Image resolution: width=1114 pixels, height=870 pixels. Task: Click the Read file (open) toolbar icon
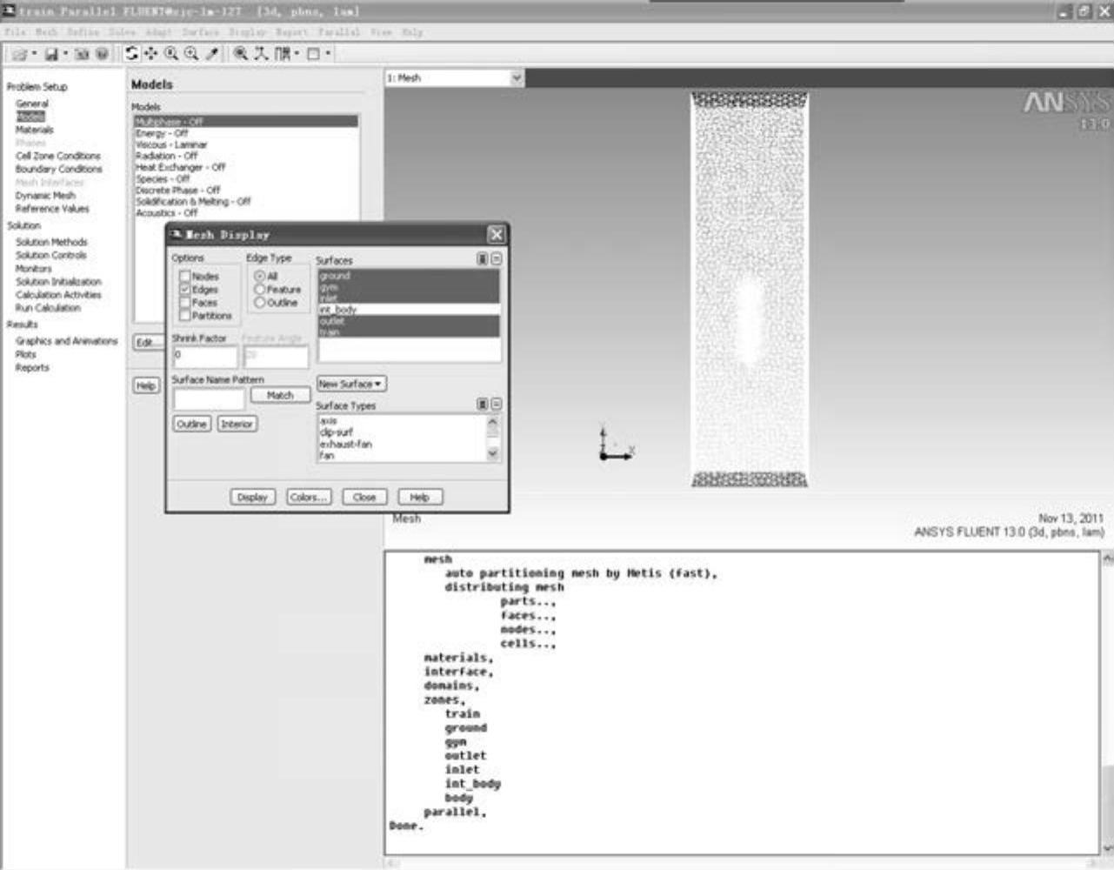(19, 54)
